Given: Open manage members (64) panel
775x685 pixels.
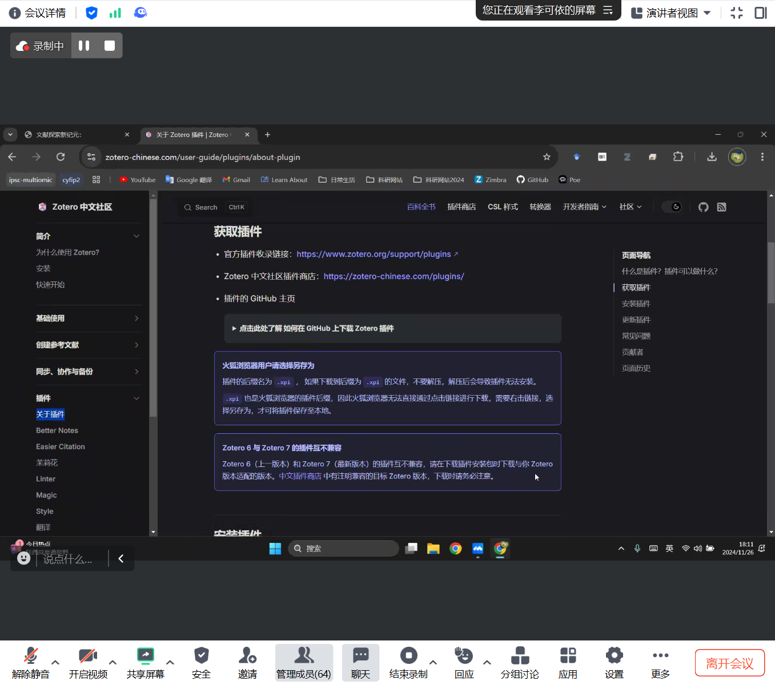Looking at the screenshot, I should [304, 663].
